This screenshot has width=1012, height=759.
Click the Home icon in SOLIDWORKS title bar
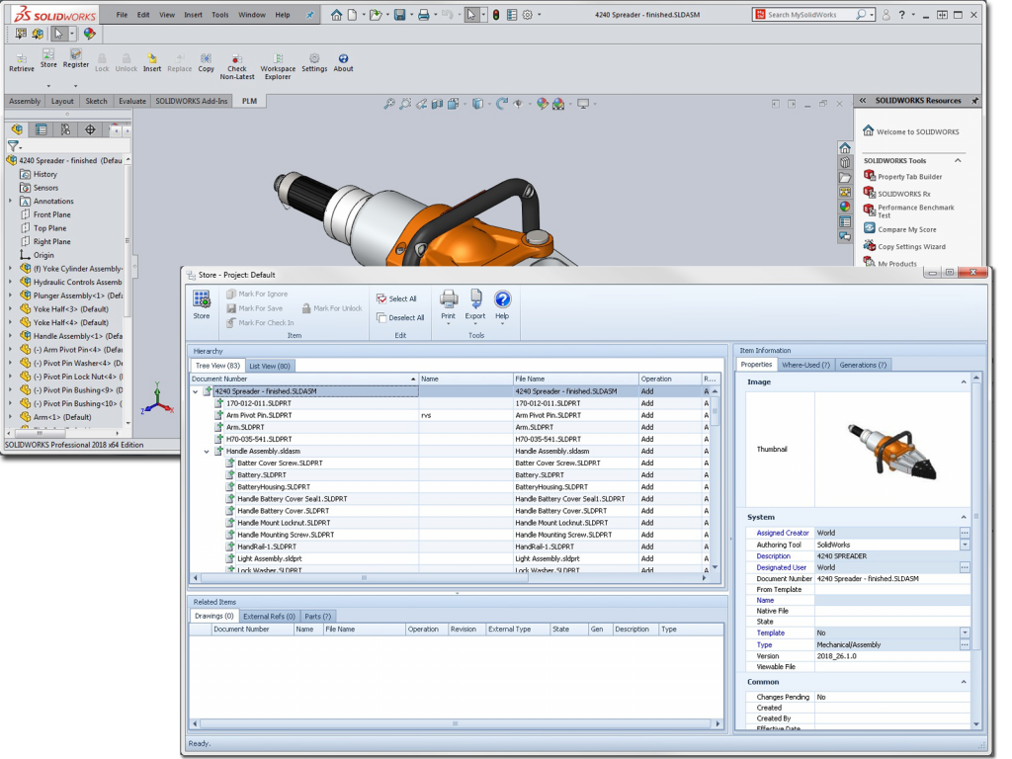point(336,14)
